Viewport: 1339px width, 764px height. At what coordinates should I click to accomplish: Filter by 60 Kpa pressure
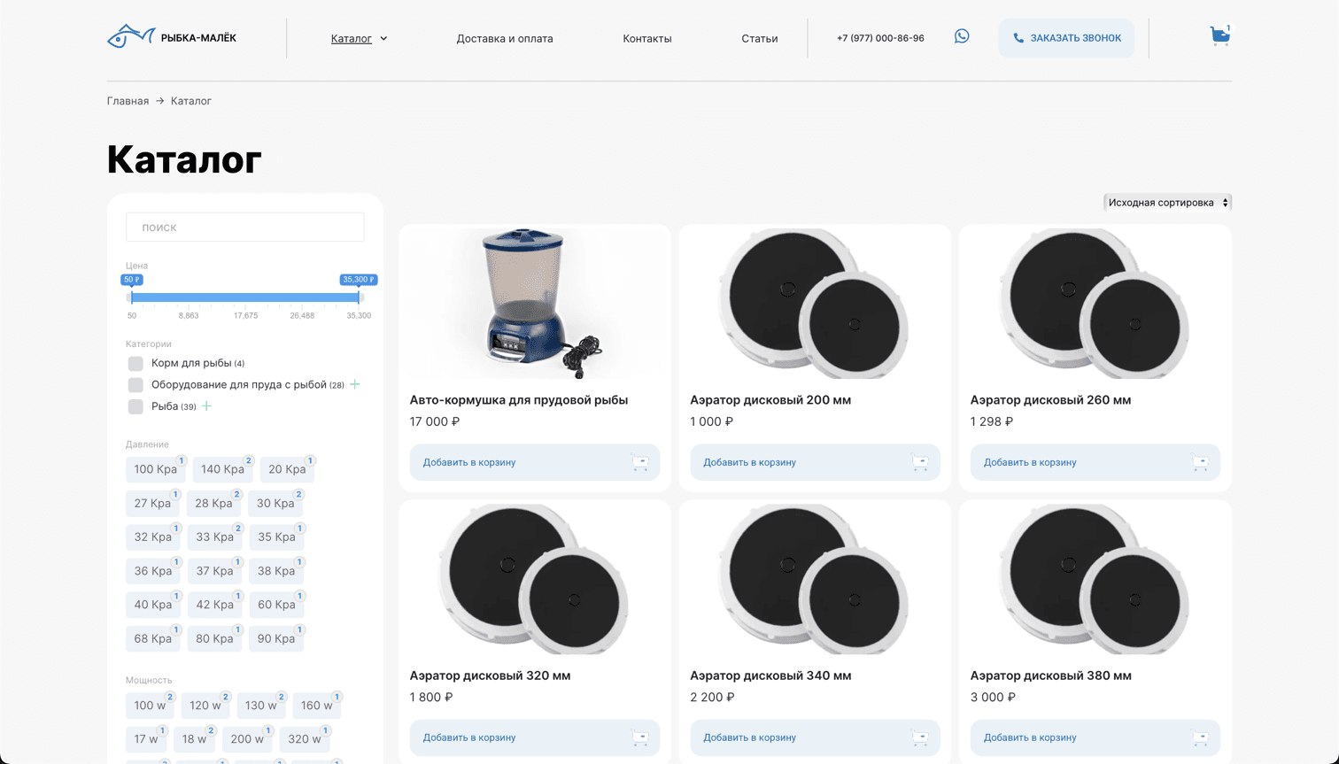pos(276,605)
